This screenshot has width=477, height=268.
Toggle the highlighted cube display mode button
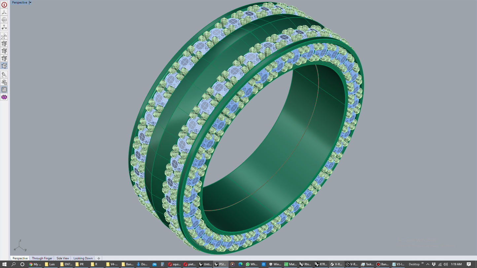click(4, 66)
